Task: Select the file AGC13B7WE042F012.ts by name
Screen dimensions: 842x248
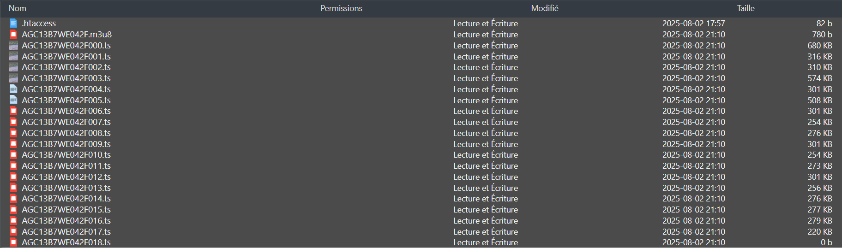Action: [66, 177]
